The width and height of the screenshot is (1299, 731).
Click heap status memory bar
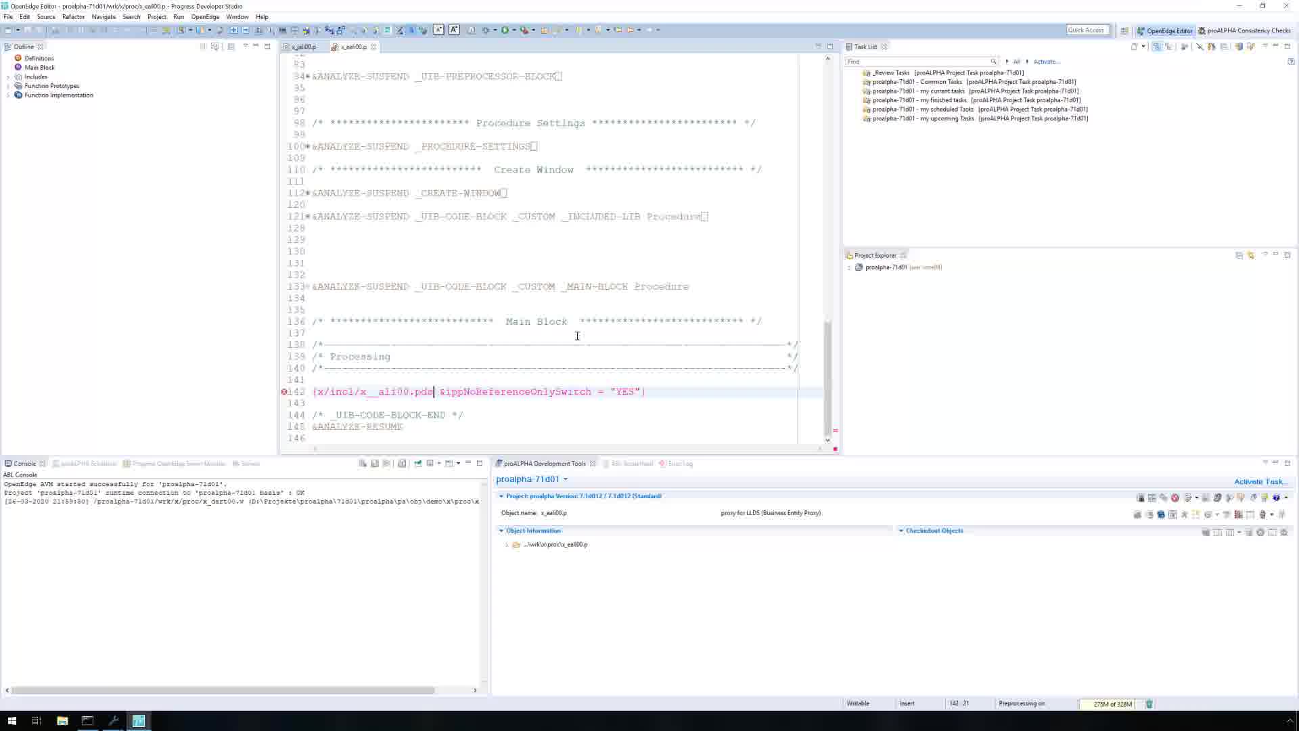click(x=1112, y=704)
